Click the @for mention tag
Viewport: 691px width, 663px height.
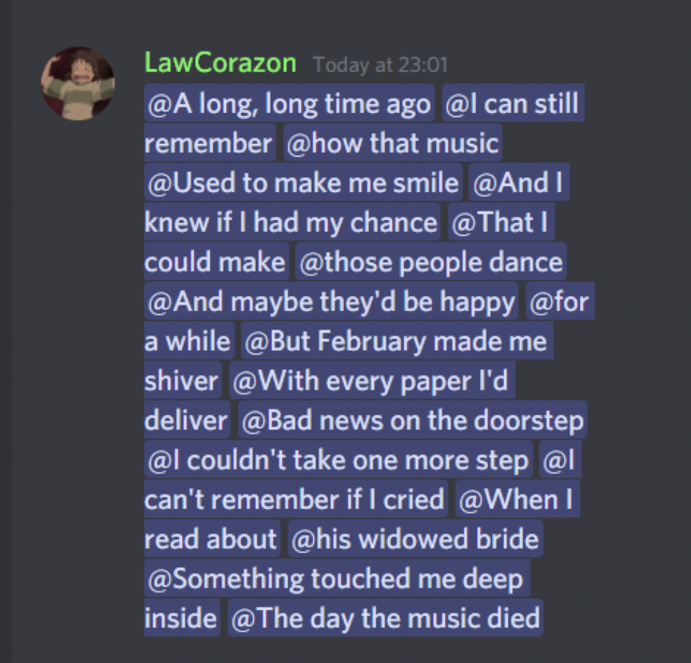click(x=560, y=301)
